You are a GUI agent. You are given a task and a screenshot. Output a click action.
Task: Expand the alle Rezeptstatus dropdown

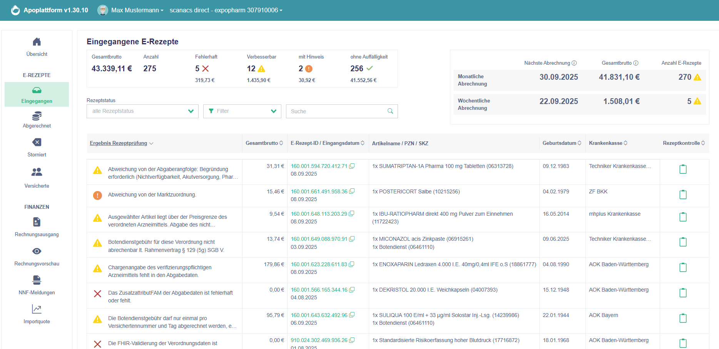142,111
